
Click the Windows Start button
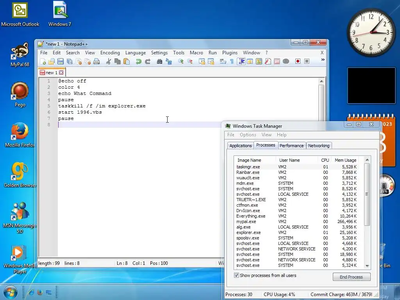tap(10, 292)
